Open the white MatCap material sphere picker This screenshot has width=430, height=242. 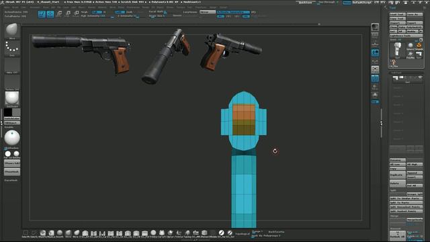[12, 98]
